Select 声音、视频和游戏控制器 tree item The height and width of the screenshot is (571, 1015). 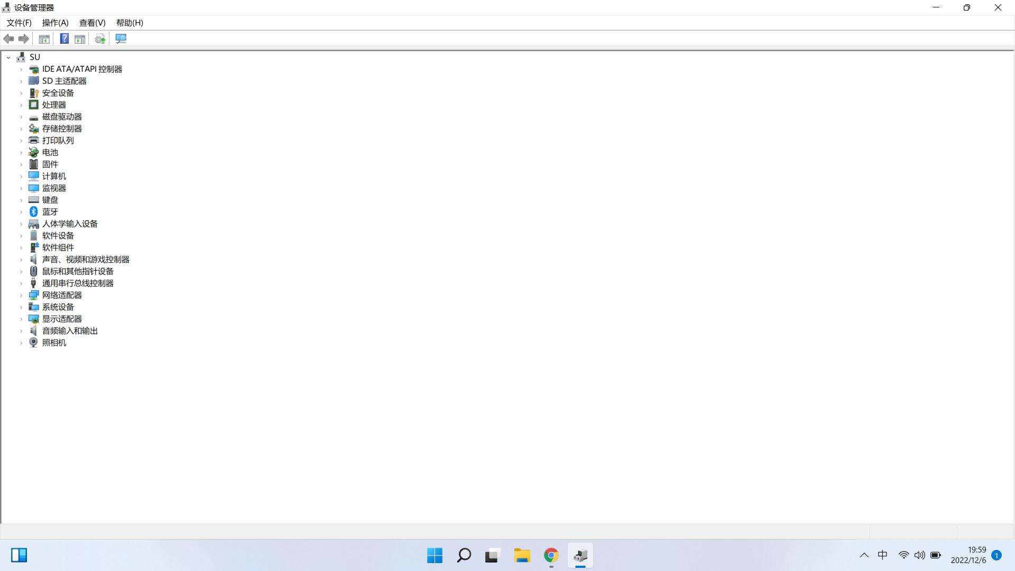[x=86, y=260]
